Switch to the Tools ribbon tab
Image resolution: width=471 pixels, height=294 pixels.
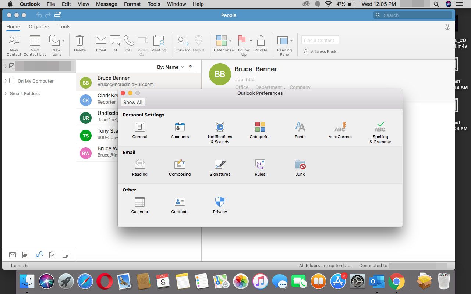[x=64, y=26]
